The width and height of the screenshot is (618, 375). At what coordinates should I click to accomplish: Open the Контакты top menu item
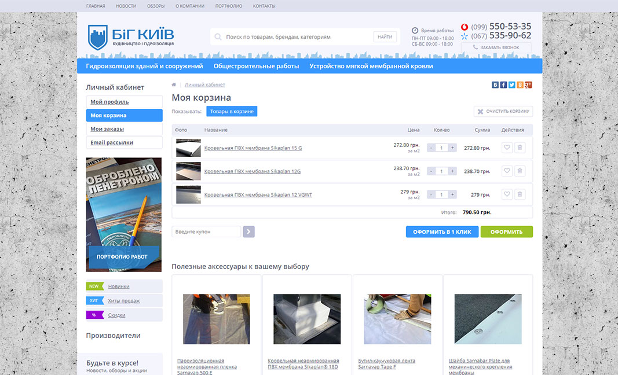point(264,6)
